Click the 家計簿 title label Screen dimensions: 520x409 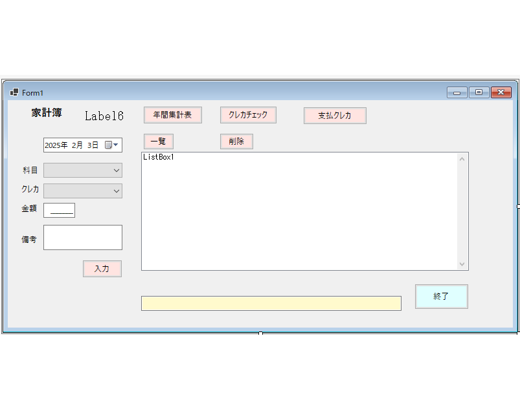[47, 113]
